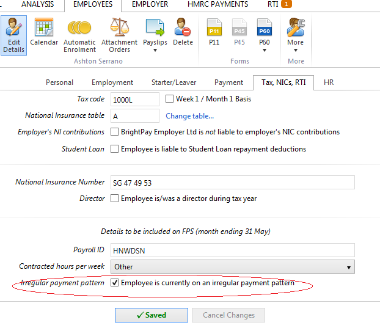The width and height of the screenshot is (380, 328).
Task: Tick the Director during tax year checkbox
Action: [x=115, y=199]
